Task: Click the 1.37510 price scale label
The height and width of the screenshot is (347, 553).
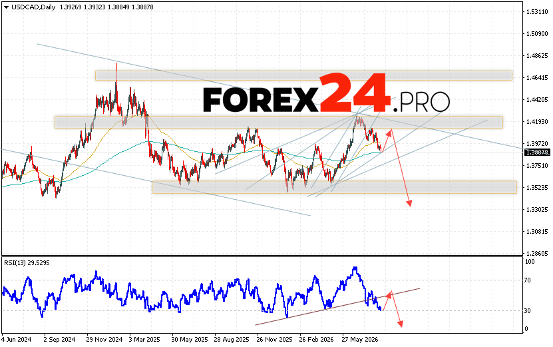Action: [x=537, y=166]
